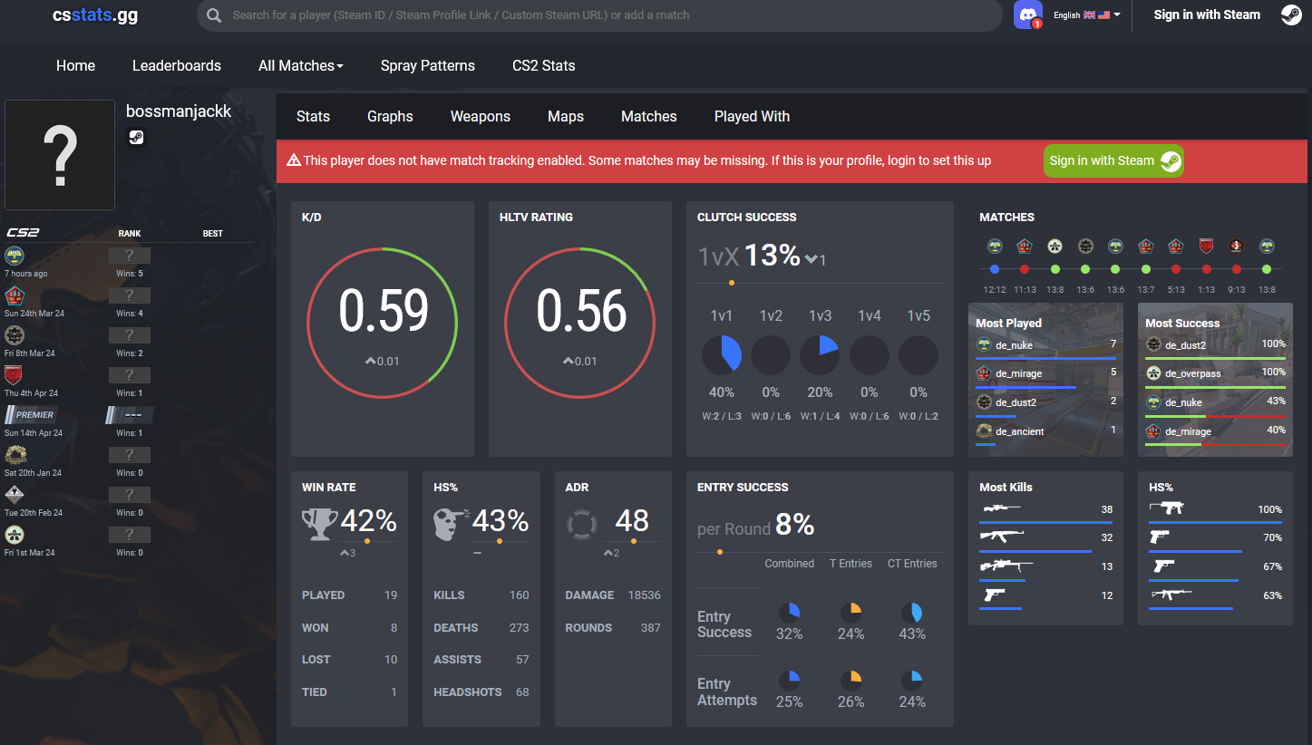Switch to the Stats tab
Viewport: 1312px width, 745px height.
pyautogui.click(x=313, y=116)
